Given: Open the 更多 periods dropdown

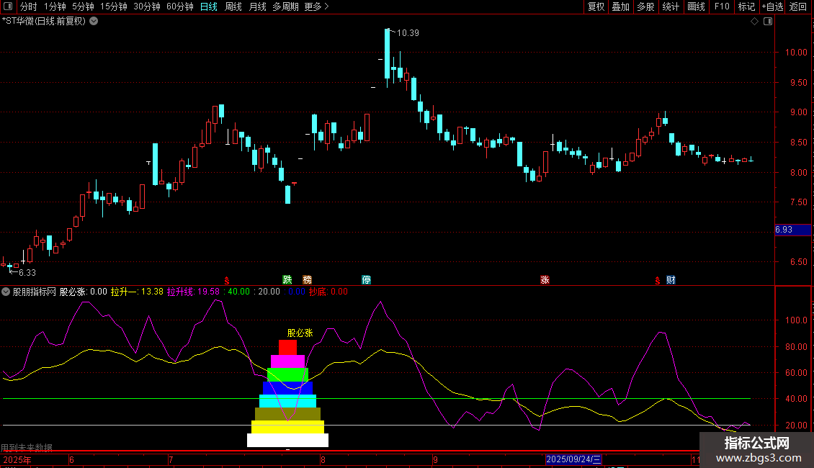Looking at the screenshot, I should click(316, 7).
